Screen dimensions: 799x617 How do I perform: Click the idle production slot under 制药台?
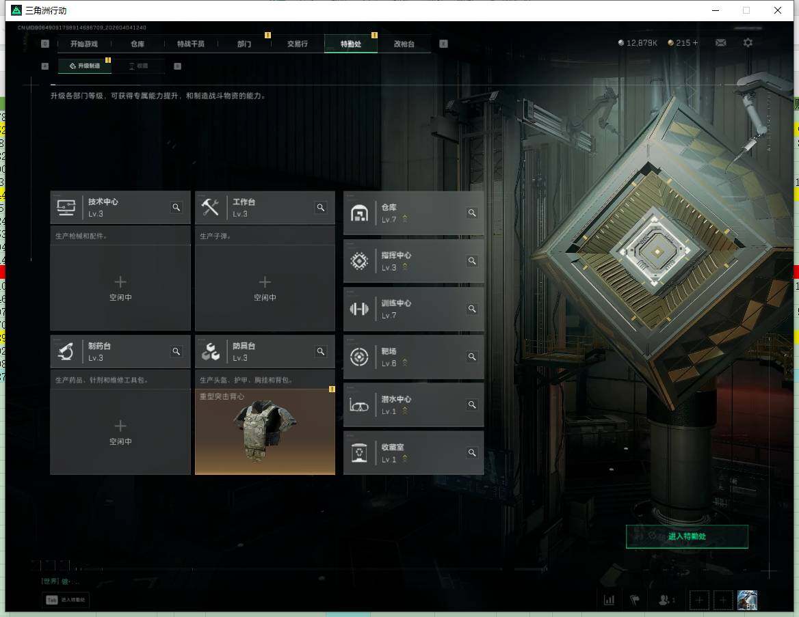point(120,432)
